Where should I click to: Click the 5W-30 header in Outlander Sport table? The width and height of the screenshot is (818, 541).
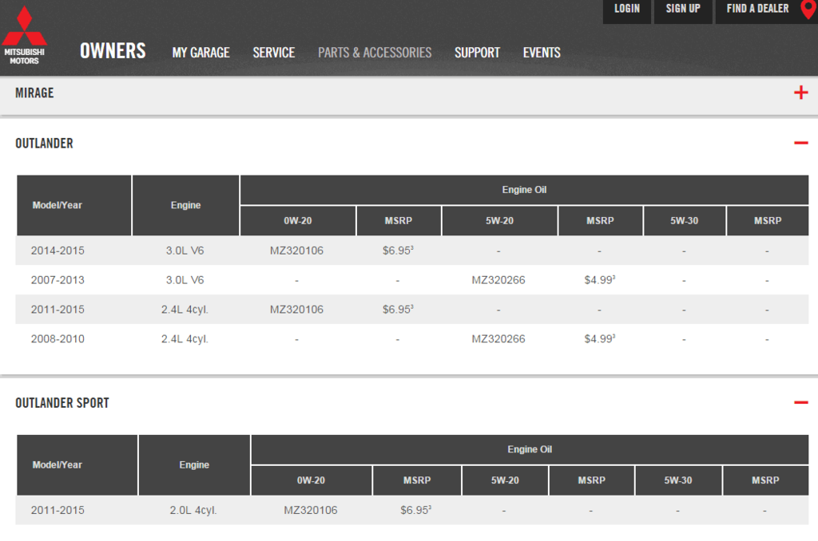click(x=678, y=480)
